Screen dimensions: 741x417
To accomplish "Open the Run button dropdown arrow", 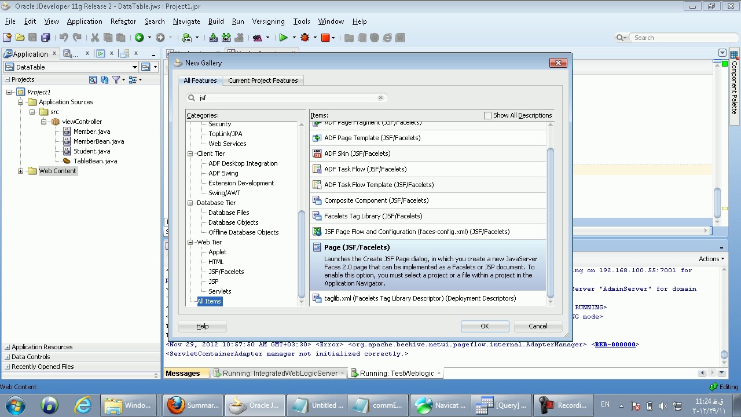I will point(294,38).
